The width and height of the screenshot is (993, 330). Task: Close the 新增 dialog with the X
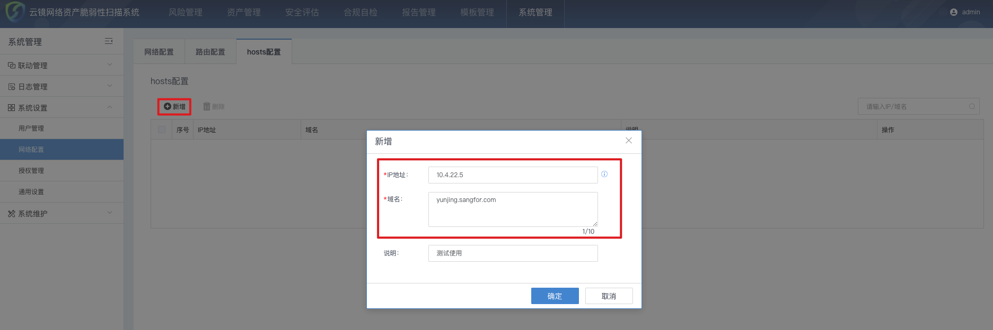pos(629,140)
